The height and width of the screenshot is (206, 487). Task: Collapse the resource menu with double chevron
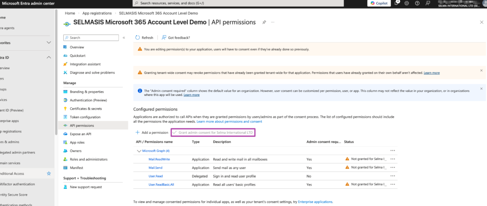pyautogui.click(x=124, y=37)
